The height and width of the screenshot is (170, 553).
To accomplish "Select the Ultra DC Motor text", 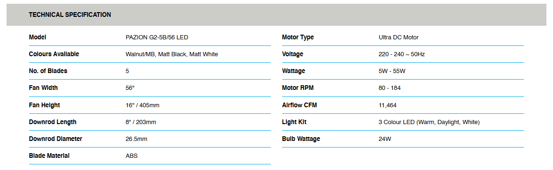I will point(398,37).
